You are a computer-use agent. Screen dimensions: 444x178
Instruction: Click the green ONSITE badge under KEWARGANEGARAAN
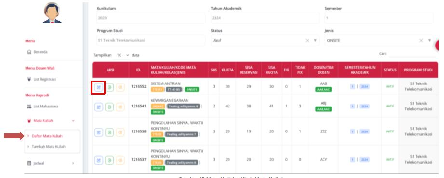pyautogui.click(x=158, y=112)
